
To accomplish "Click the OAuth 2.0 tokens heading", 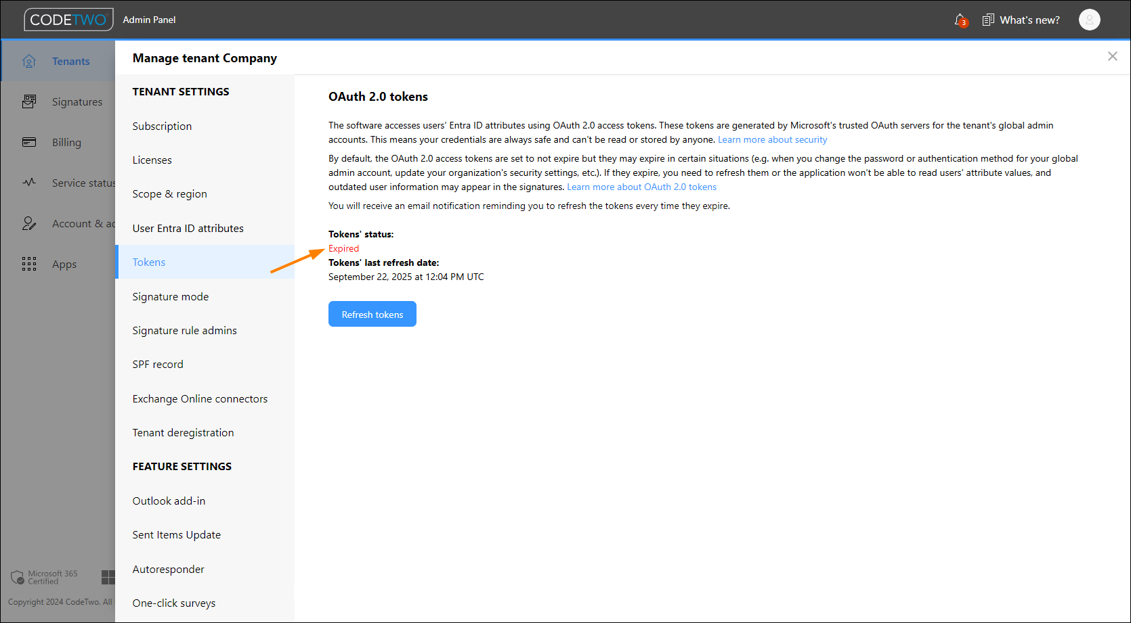I will [378, 96].
